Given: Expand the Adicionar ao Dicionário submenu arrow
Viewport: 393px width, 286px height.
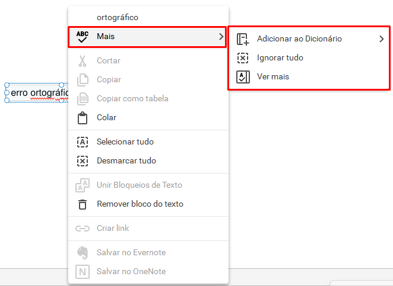Looking at the screenshot, I should (x=381, y=39).
